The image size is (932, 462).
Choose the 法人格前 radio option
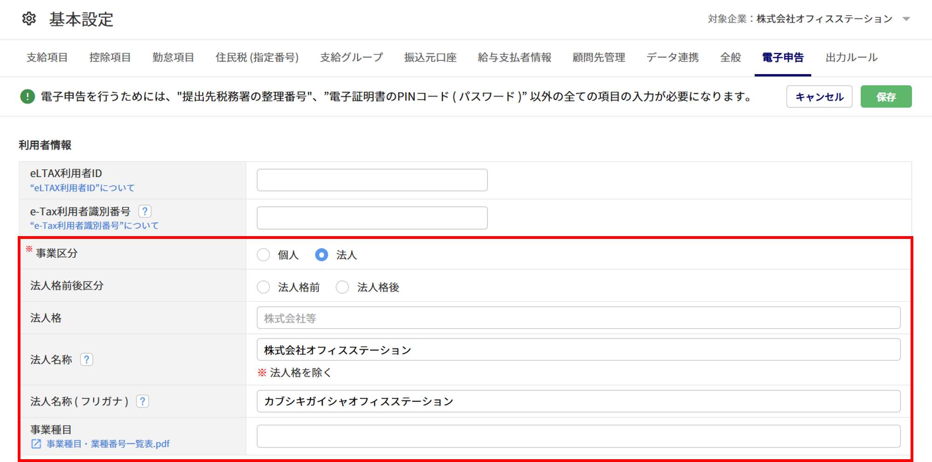(x=263, y=287)
